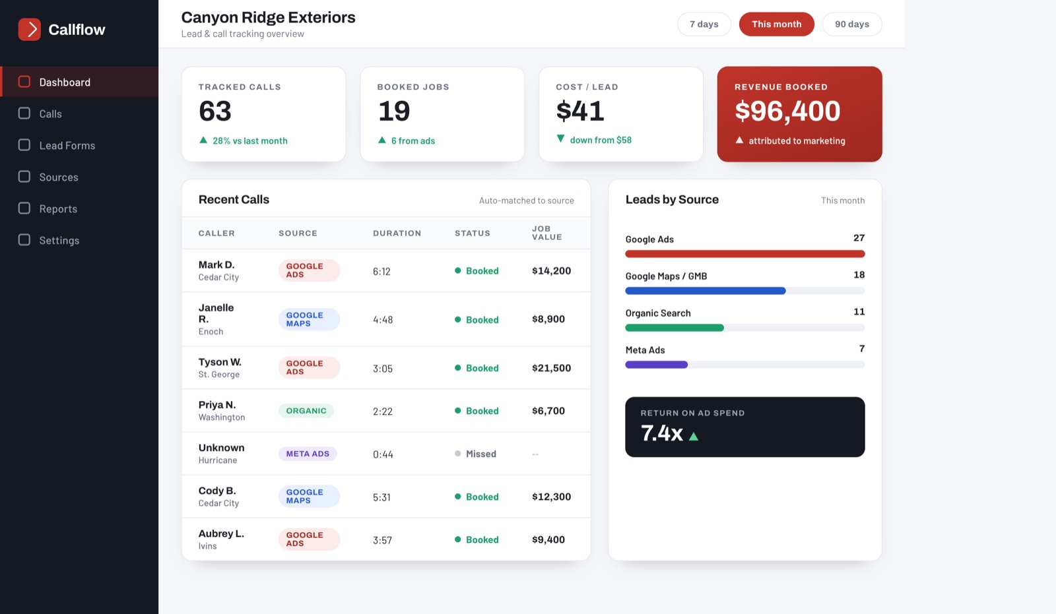Click the green Organic Search bar
Image resolution: width=1056 pixels, height=614 pixels.
click(x=675, y=328)
